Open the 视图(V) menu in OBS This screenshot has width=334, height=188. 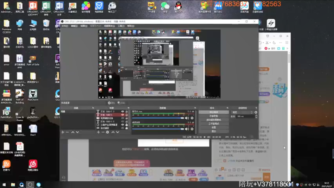[84, 26]
